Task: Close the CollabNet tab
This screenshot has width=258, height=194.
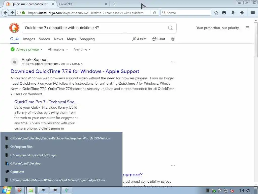Action: pos(106,4)
